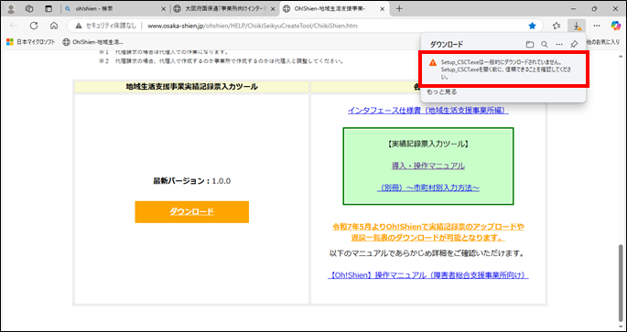
Task: Go back to the previous page
Action: pyautogui.click(x=14, y=26)
